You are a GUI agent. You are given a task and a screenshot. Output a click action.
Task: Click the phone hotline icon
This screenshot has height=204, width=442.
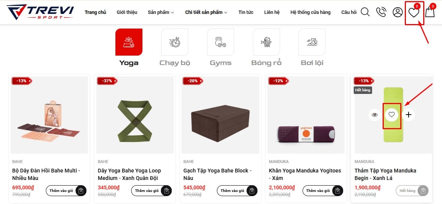click(x=381, y=12)
